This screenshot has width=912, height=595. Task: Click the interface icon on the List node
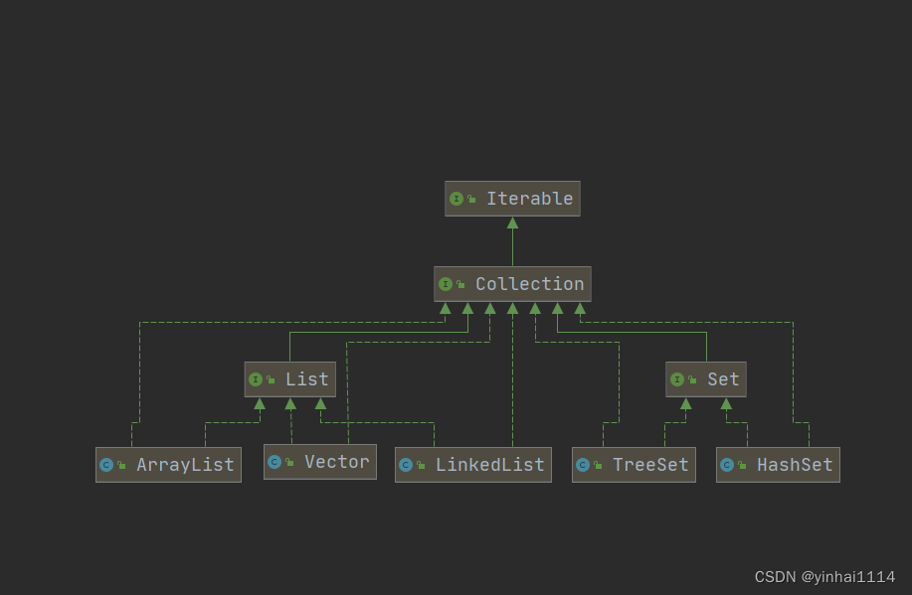point(258,378)
